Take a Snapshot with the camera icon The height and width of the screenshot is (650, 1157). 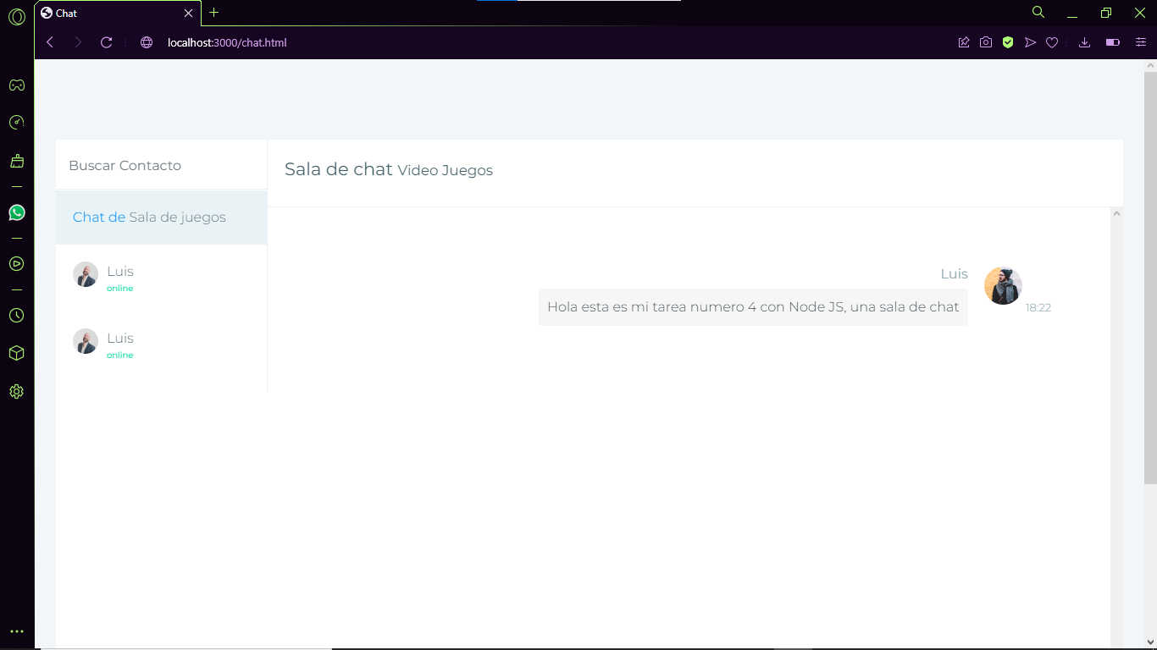pyautogui.click(x=986, y=41)
